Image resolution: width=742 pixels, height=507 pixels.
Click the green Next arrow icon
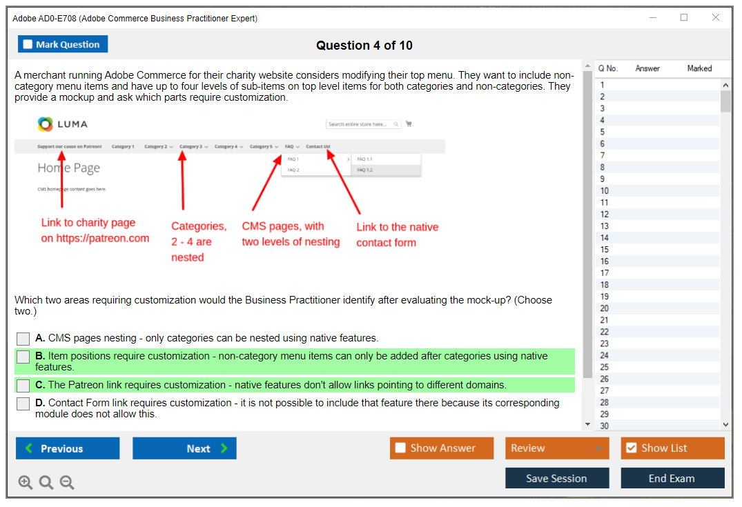pyautogui.click(x=224, y=448)
